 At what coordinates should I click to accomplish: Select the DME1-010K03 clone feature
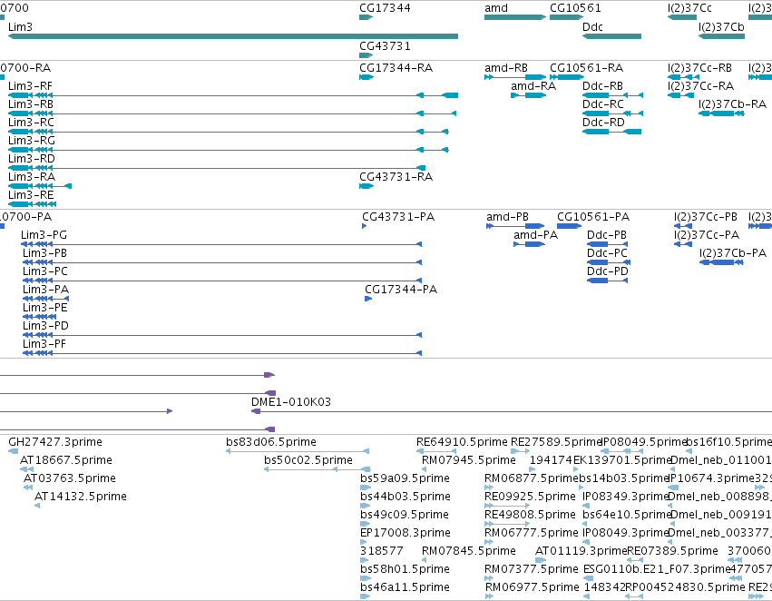coord(512,411)
